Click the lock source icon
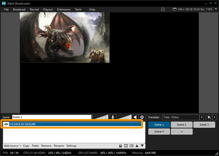This screenshot has width=219, height=156. coord(120,146)
